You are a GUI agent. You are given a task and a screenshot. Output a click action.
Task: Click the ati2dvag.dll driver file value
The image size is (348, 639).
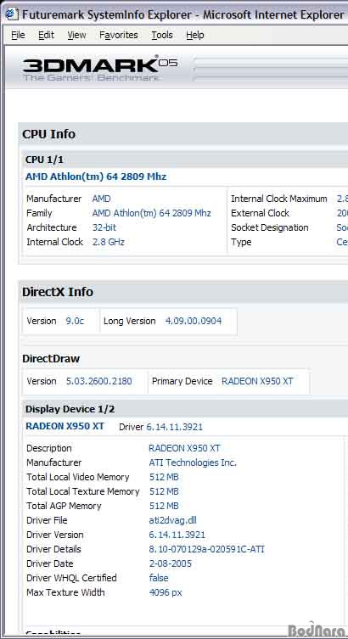pyautogui.click(x=173, y=520)
